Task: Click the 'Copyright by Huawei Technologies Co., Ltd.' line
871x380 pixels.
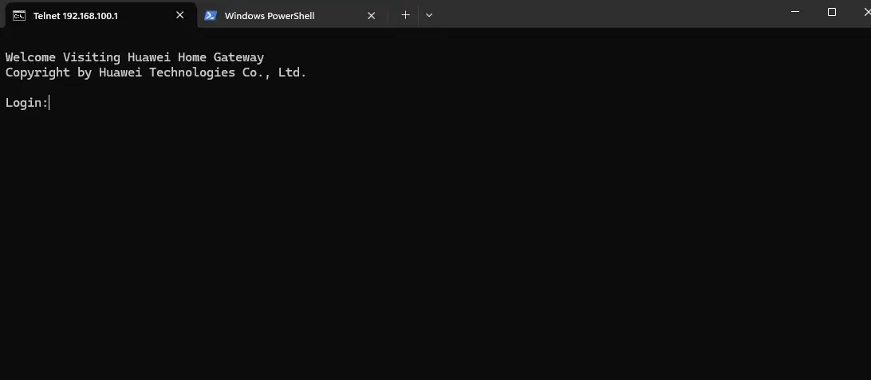Action: point(156,72)
